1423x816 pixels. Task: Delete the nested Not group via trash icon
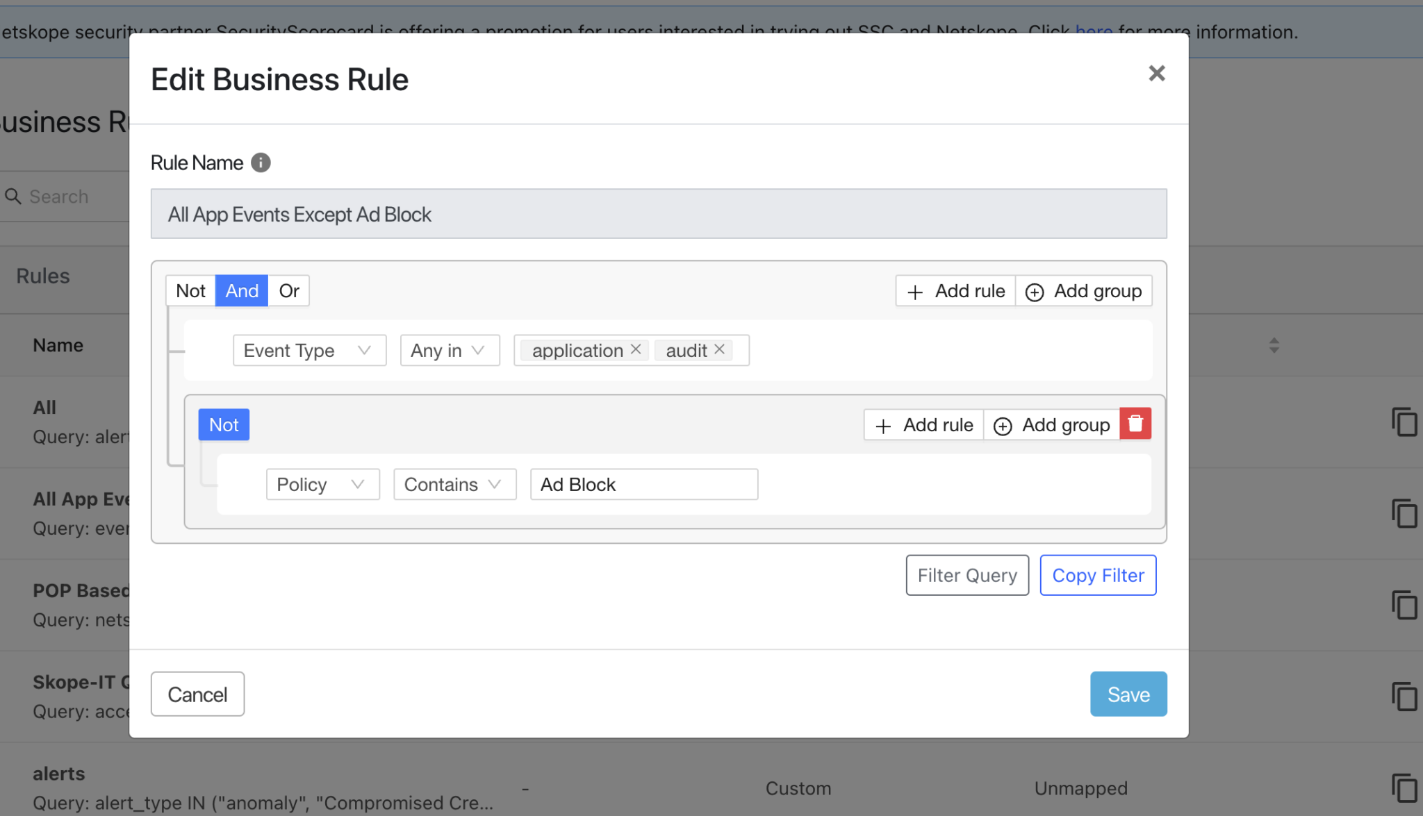1135,424
